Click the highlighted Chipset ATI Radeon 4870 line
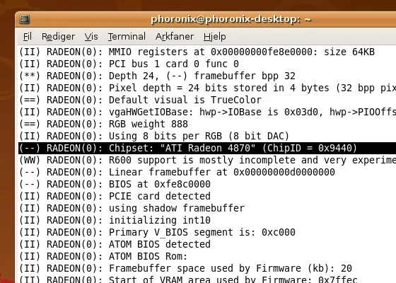Screen dimensions: 396x283 [x=207, y=148]
